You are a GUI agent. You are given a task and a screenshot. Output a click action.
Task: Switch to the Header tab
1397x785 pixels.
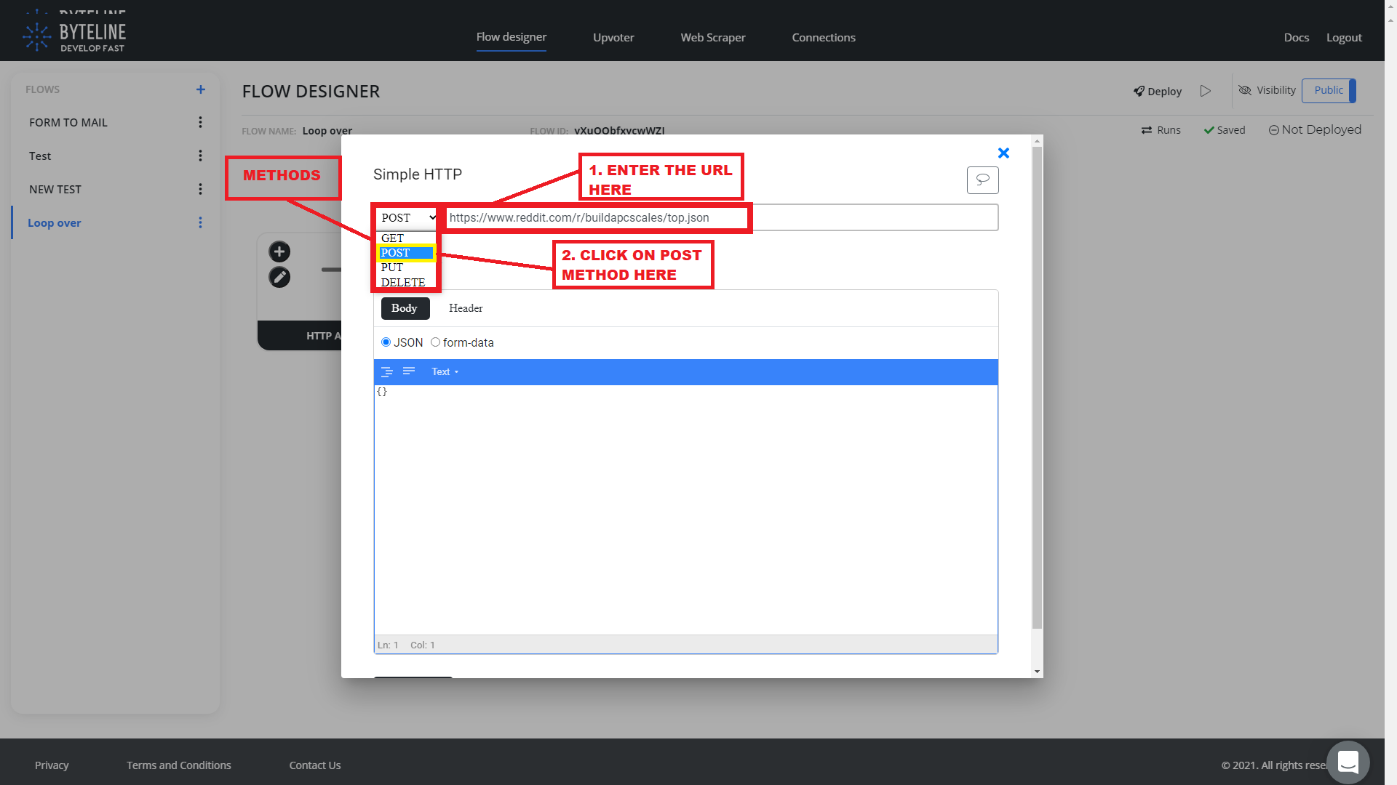tap(466, 308)
